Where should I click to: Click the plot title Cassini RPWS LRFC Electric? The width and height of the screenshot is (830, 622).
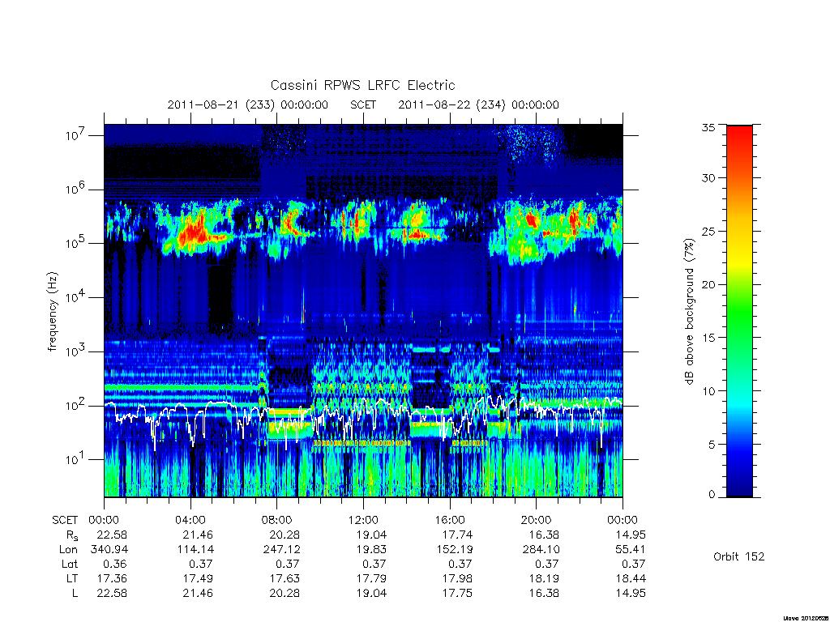[362, 85]
